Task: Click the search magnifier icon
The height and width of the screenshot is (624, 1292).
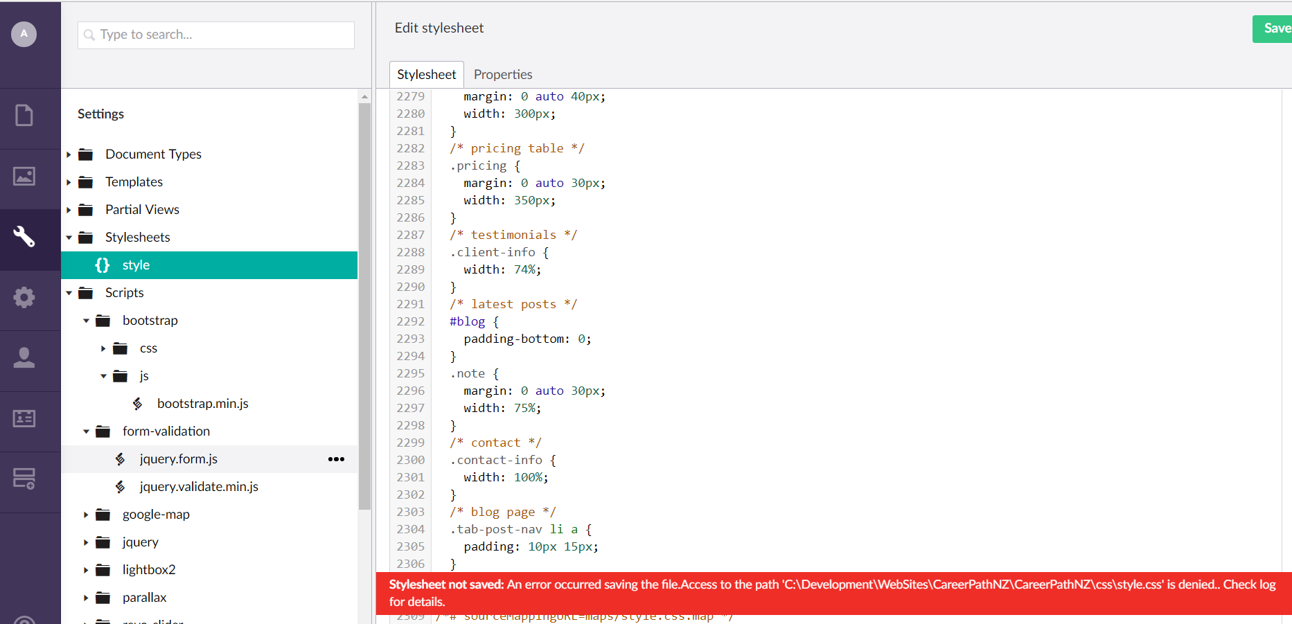Action: point(89,35)
